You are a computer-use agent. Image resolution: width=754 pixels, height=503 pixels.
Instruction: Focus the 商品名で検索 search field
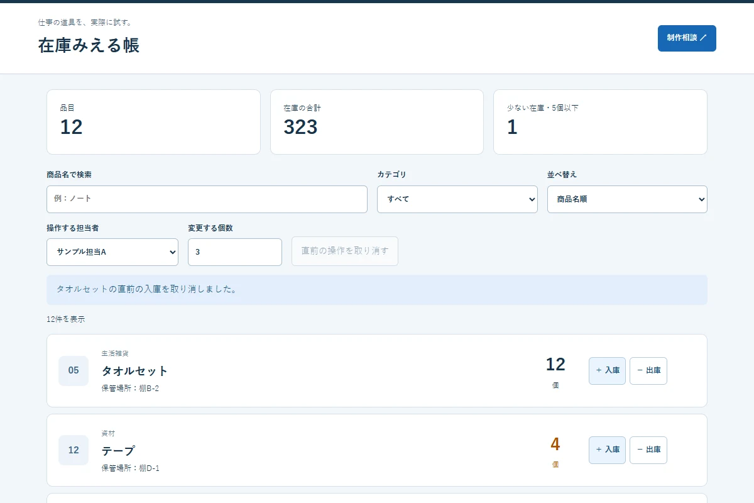[207, 199]
